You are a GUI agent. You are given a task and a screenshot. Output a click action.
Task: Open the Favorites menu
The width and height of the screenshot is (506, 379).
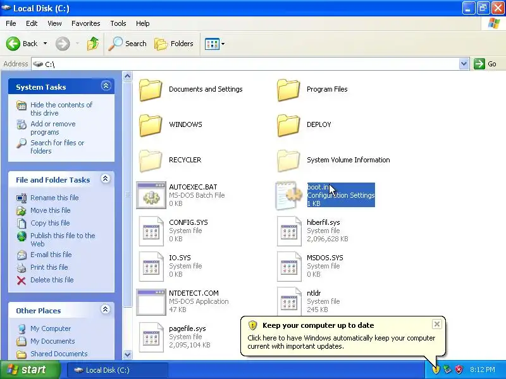(86, 23)
